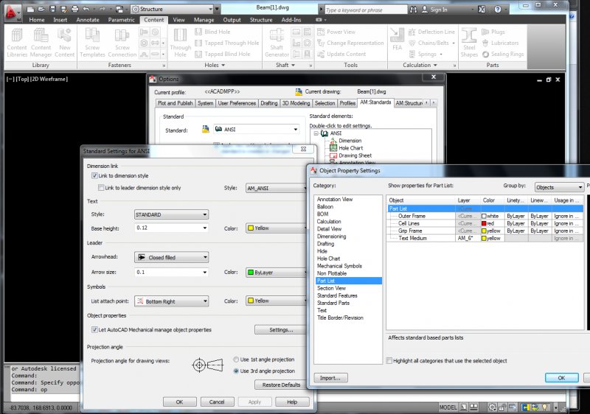This screenshot has width=590, height=414.
Task: Open Content Libraries in ribbon
Action: point(17,43)
